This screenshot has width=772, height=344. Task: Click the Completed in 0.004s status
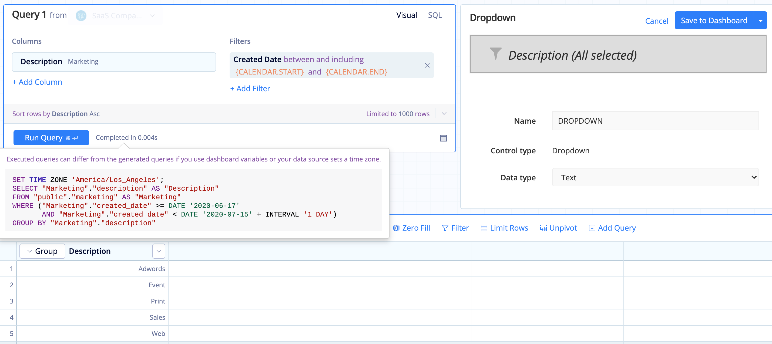coord(126,137)
